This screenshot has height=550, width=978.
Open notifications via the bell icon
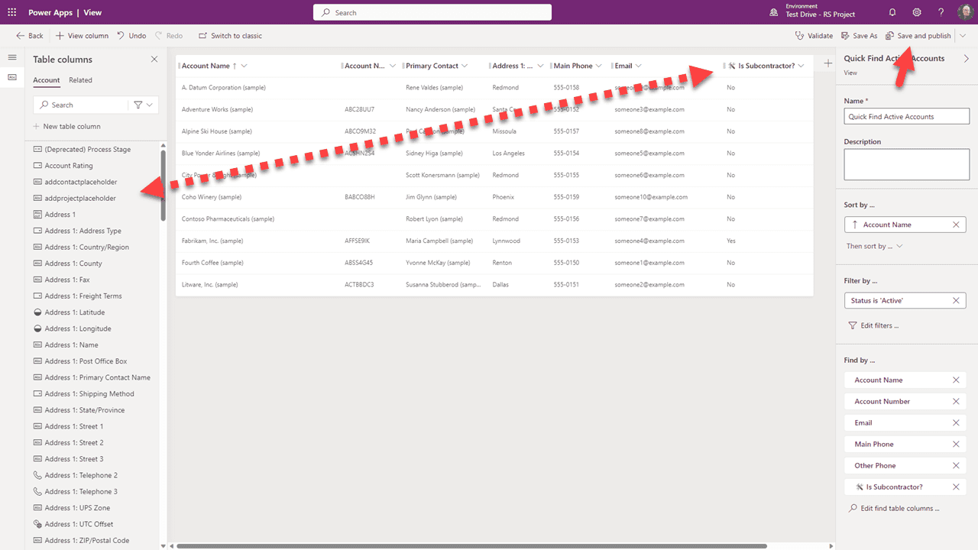pos(892,12)
